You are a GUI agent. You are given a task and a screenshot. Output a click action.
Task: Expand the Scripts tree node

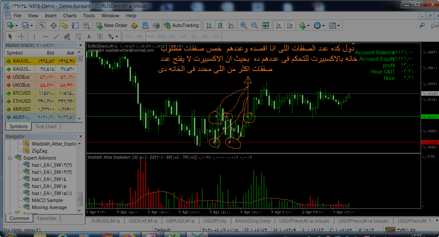pos(10,214)
